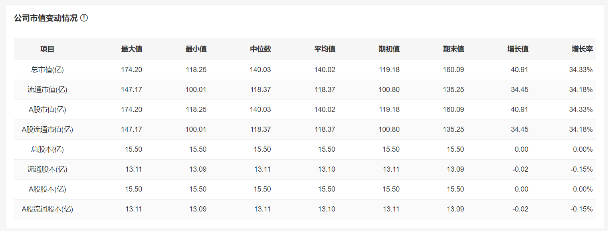Image resolution: width=608 pixels, height=231 pixels.
Task: Select the 总市值(亿) row label
Action: (x=48, y=70)
